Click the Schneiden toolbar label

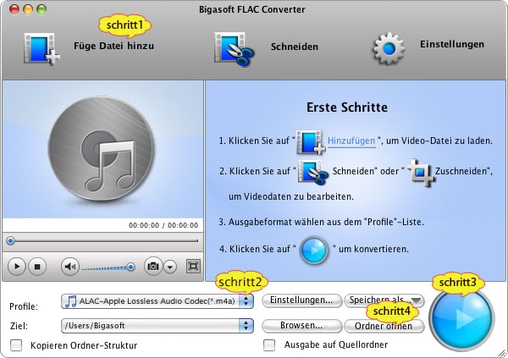pyautogui.click(x=294, y=47)
